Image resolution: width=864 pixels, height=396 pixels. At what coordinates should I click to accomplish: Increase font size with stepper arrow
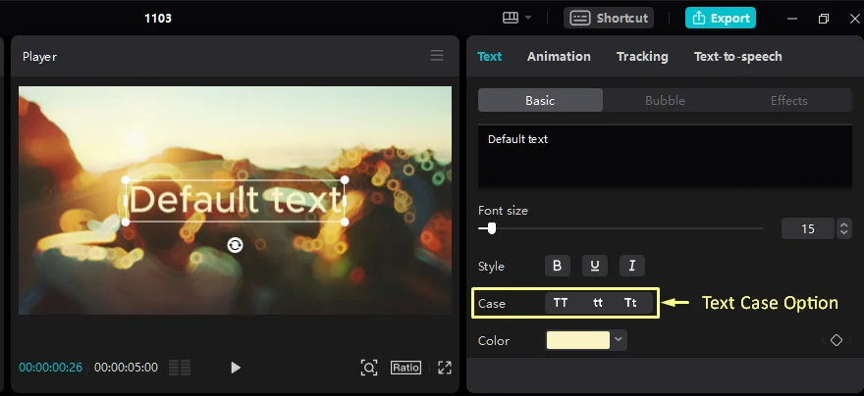click(844, 223)
